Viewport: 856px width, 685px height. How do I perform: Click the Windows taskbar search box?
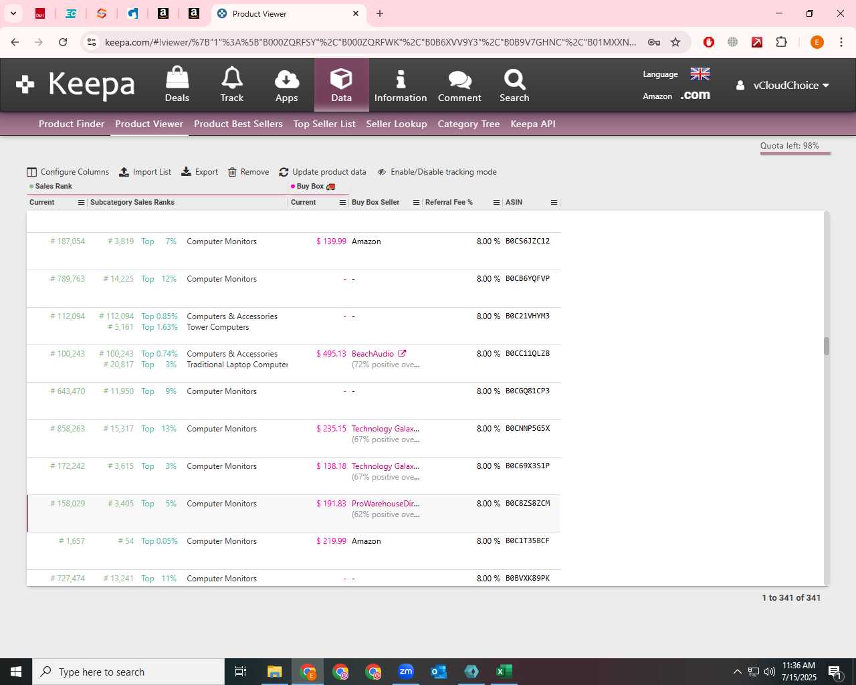(x=128, y=672)
